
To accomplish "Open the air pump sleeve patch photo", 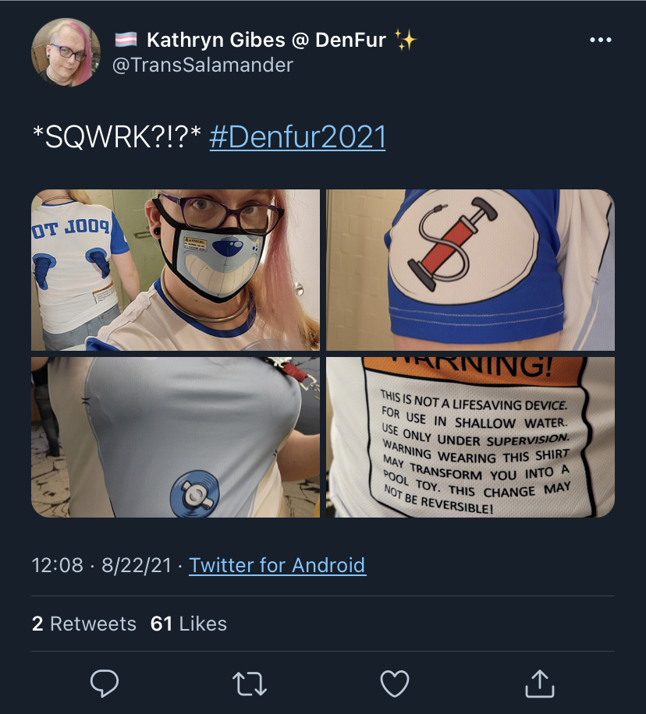I will point(470,270).
